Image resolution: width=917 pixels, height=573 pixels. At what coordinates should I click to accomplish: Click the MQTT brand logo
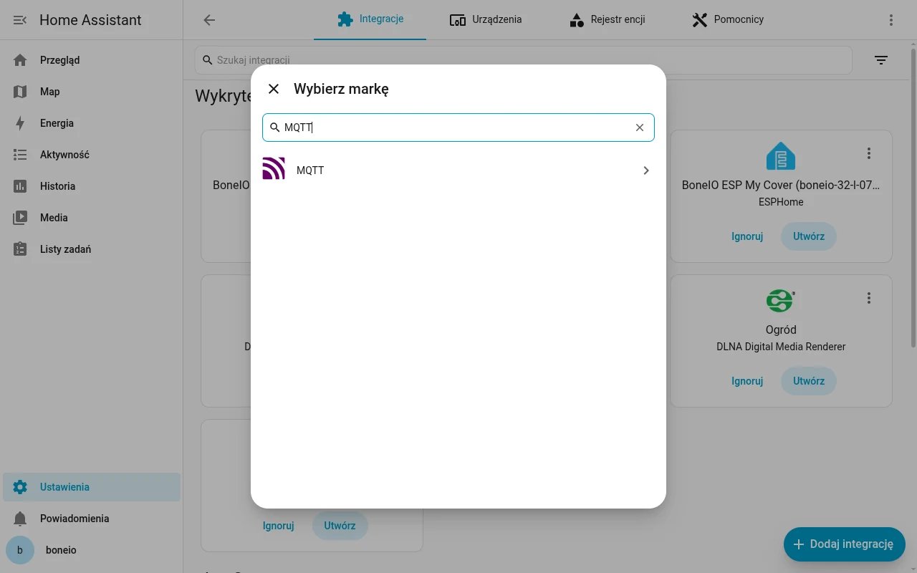pyautogui.click(x=274, y=168)
